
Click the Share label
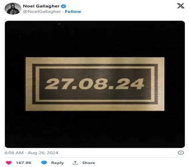[x=88, y=163]
